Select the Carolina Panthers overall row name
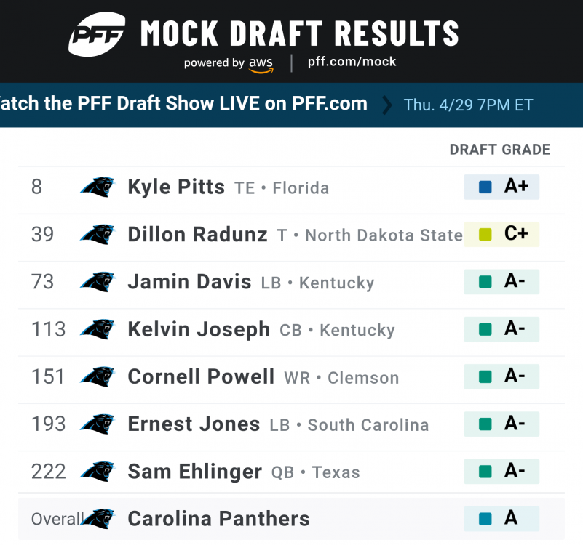583x545 pixels. click(x=218, y=519)
